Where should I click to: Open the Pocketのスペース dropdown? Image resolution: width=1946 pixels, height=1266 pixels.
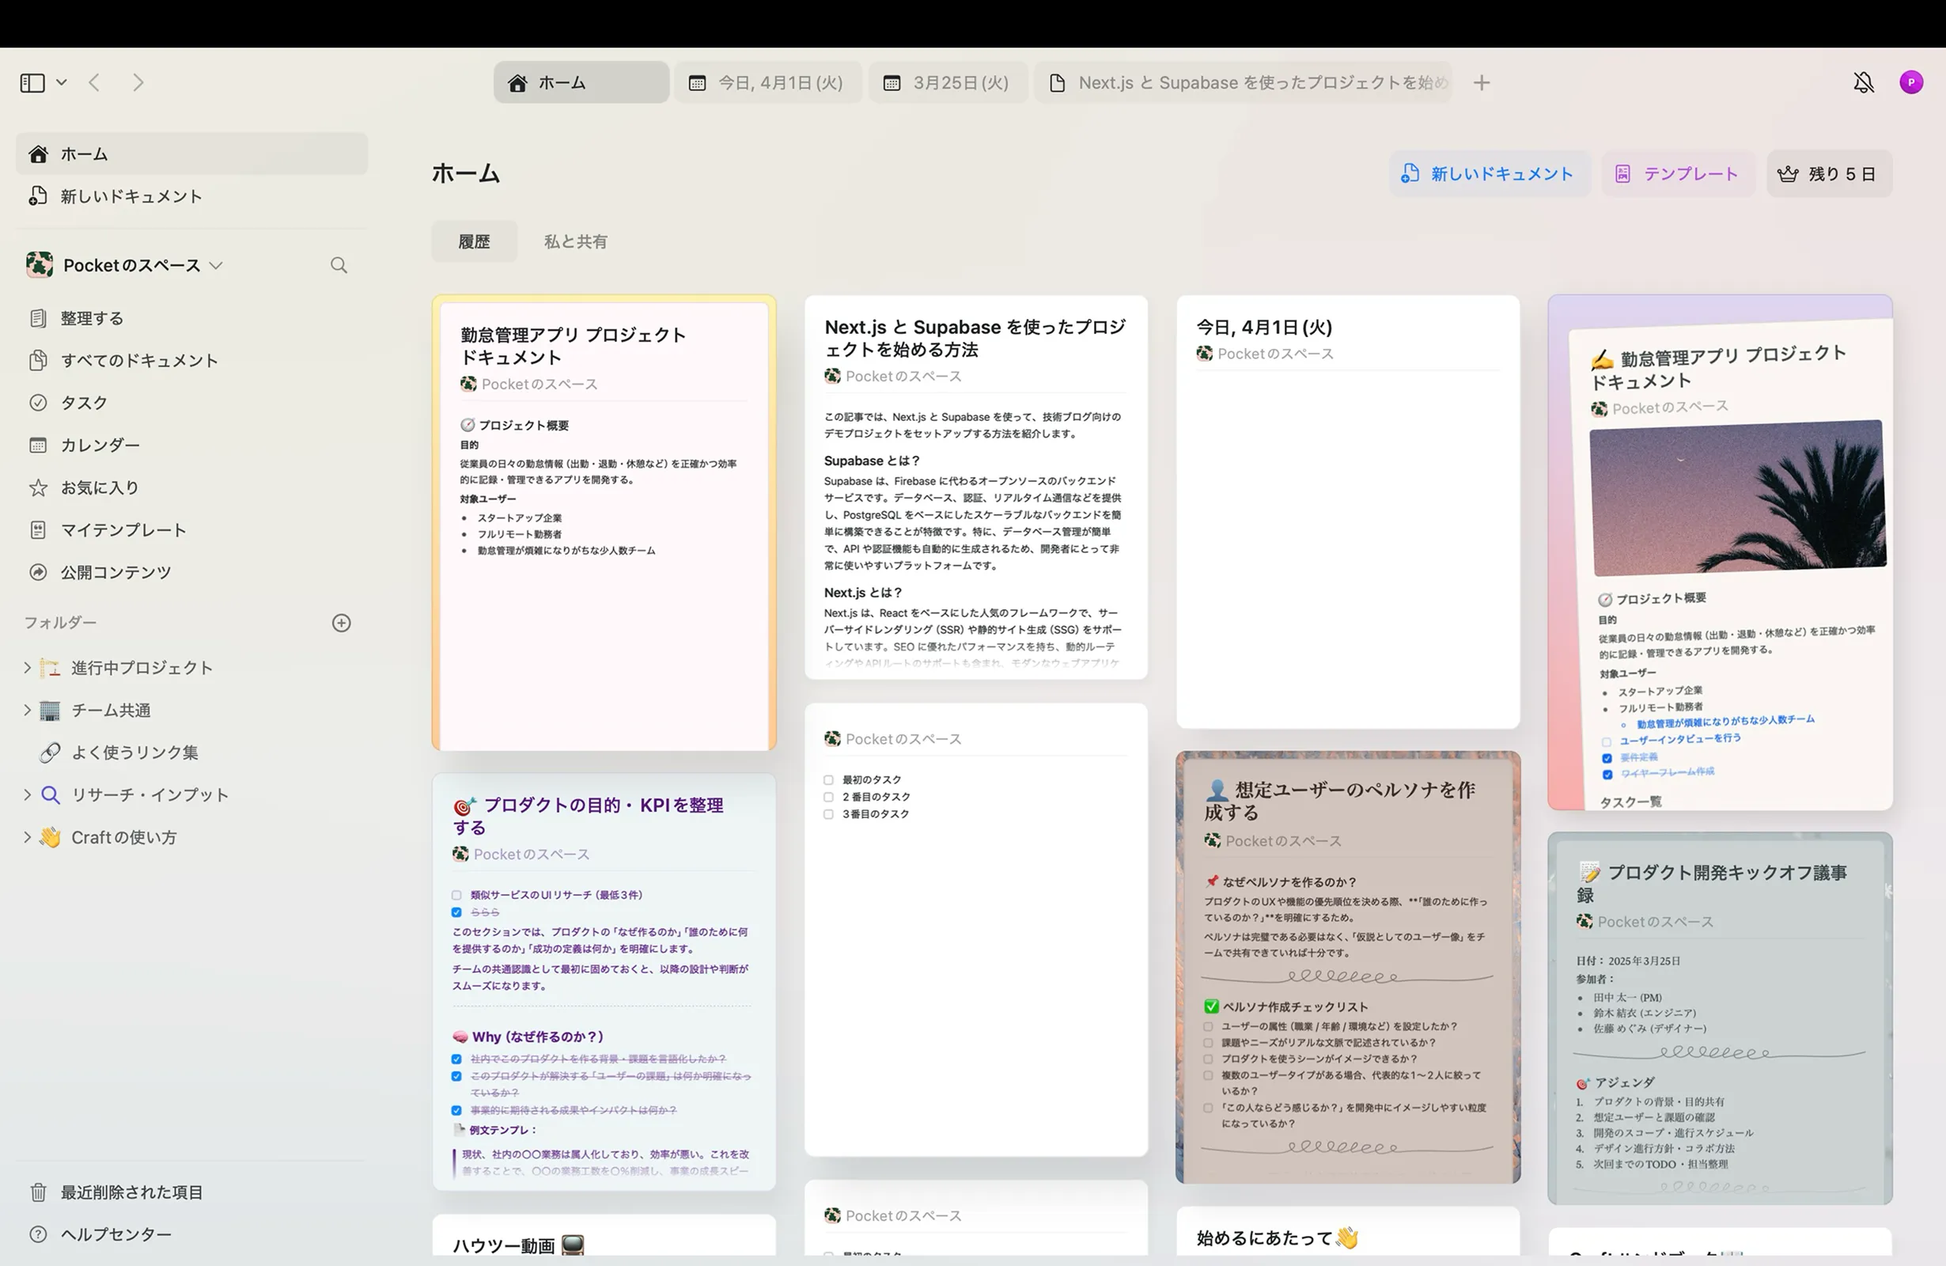pyautogui.click(x=217, y=265)
